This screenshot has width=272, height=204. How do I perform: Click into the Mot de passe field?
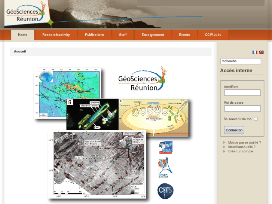[242, 109]
